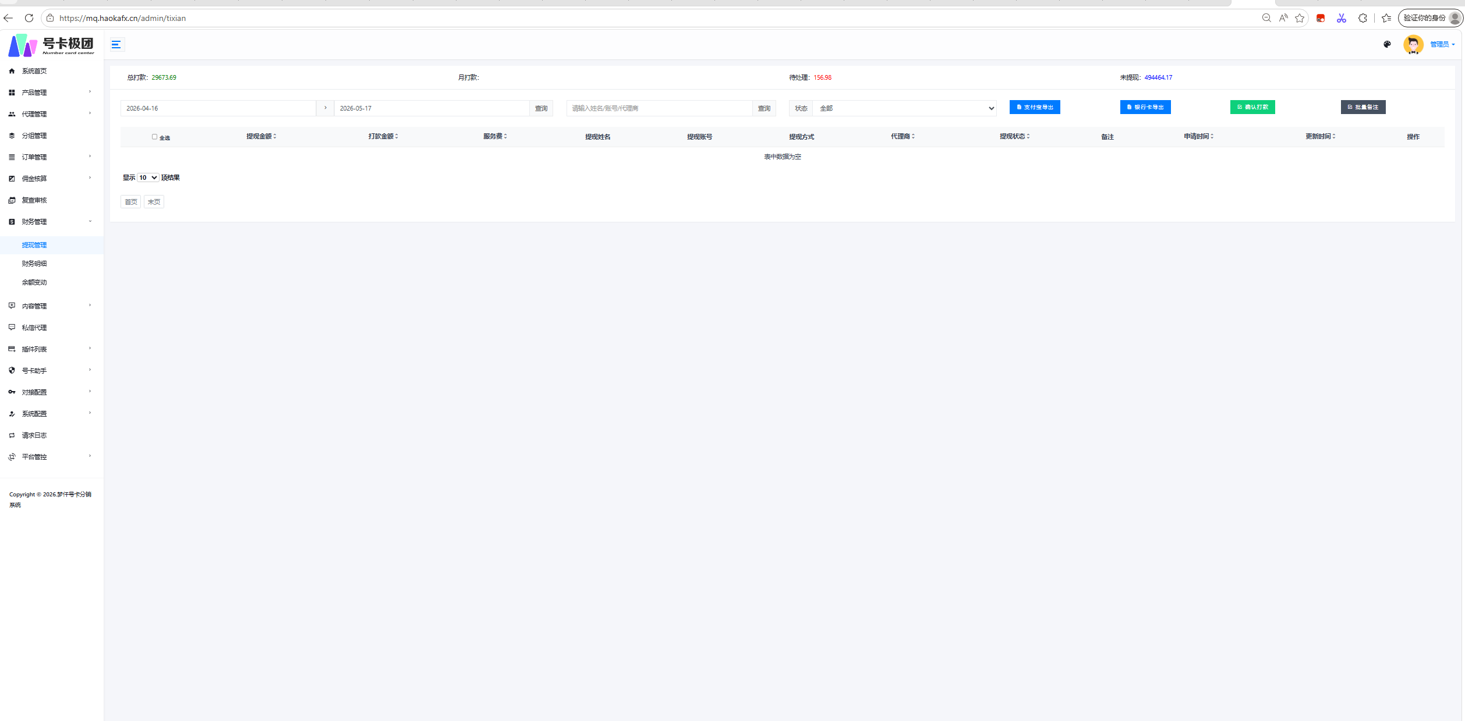Sort by the 提现金额 column
1465x721 pixels.
(x=261, y=136)
